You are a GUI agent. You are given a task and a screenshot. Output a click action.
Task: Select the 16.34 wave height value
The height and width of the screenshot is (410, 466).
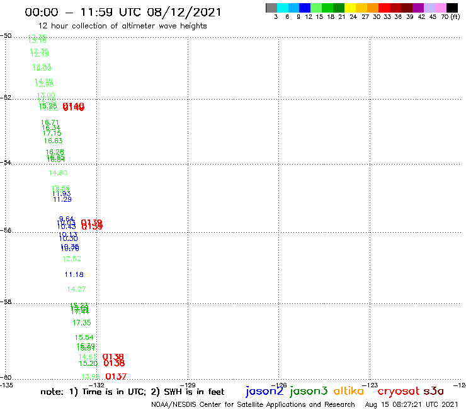coord(51,128)
